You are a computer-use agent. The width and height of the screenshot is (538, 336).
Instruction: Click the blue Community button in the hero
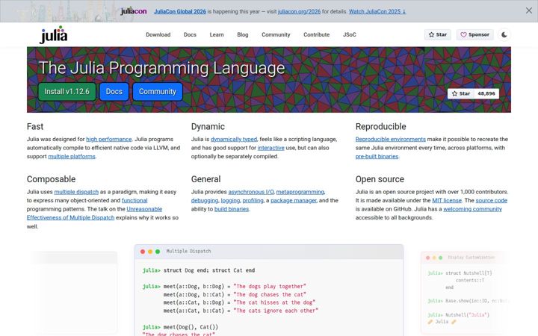click(x=158, y=92)
